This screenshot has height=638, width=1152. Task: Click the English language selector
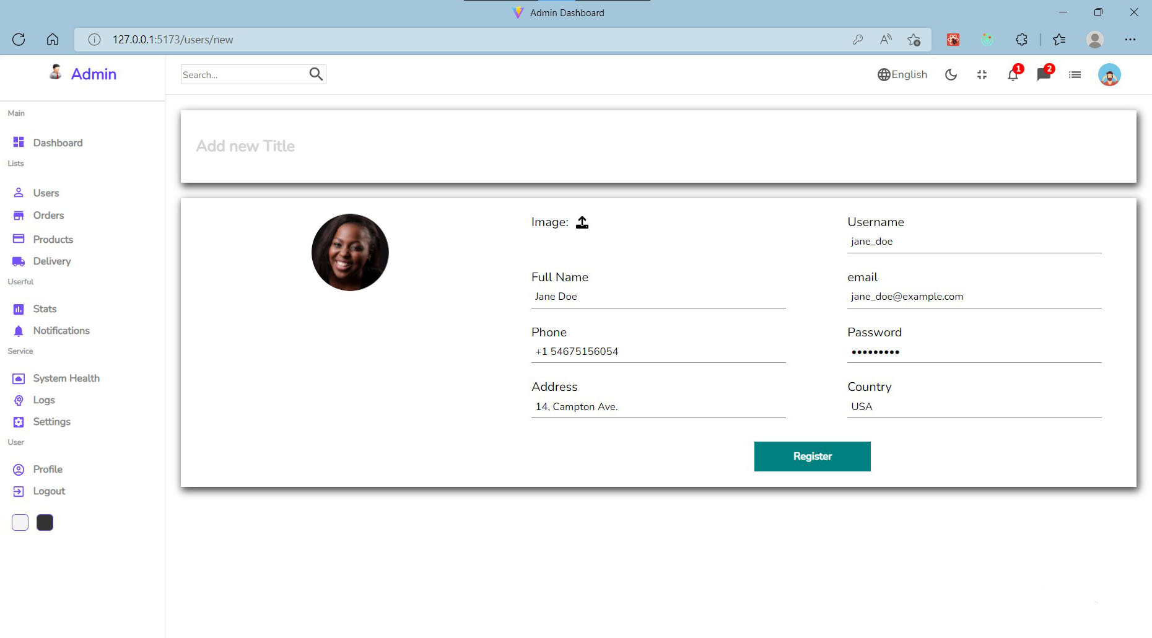click(x=902, y=74)
